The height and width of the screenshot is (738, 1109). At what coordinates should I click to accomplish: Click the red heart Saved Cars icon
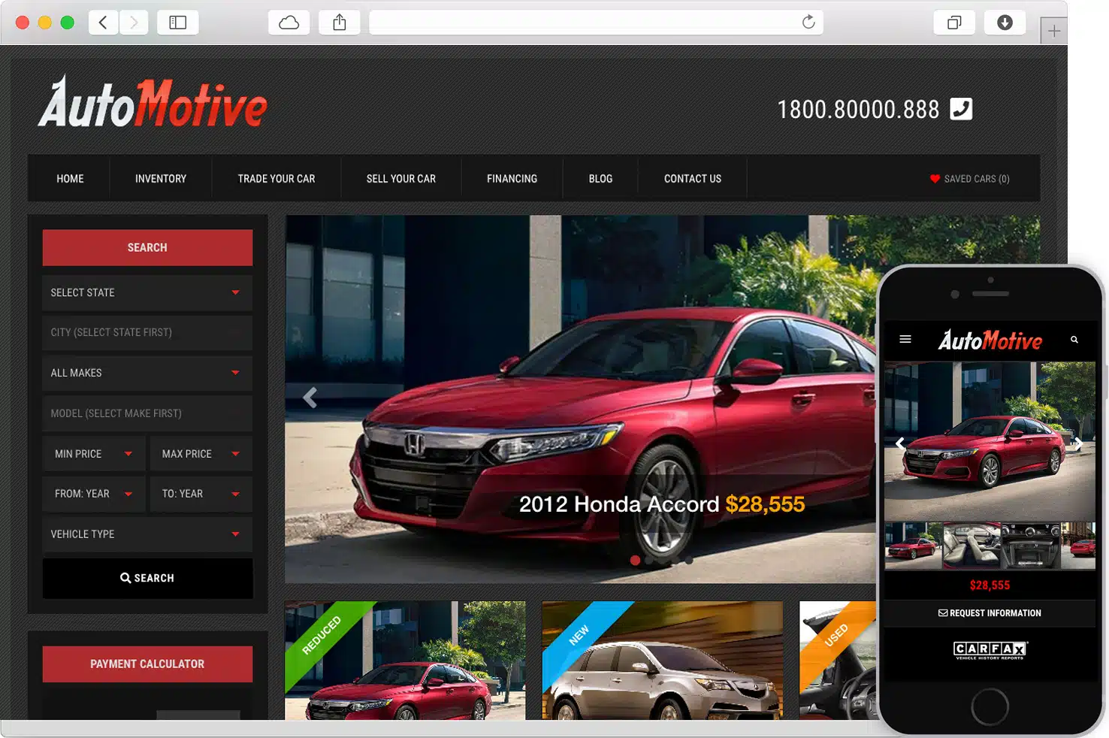pyautogui.click(x=935, y=179)
